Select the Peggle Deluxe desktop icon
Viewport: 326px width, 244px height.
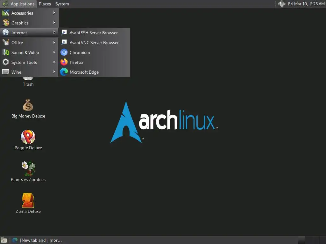tap(28, 137)
